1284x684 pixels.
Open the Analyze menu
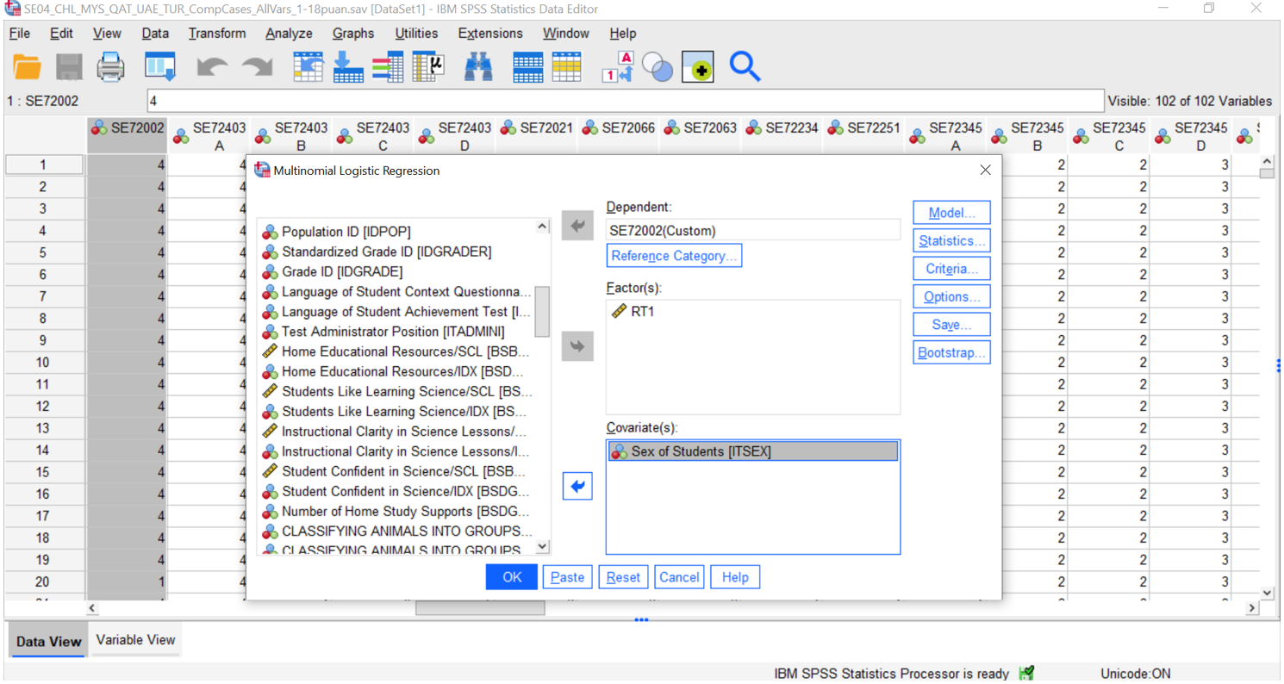[289, 34]
